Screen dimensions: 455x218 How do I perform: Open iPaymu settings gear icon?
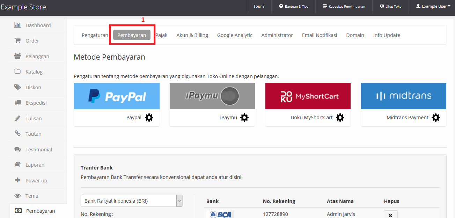click(x=244, y=118)
